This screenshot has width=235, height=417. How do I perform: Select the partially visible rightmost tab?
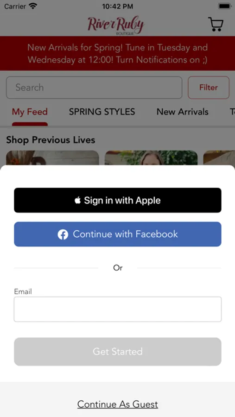tap(232, 112)
